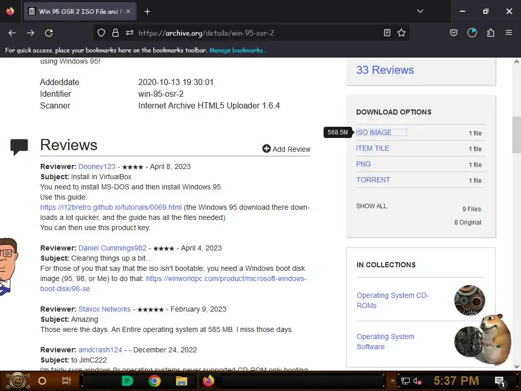Click Firefox icon on taskbar

209,381
